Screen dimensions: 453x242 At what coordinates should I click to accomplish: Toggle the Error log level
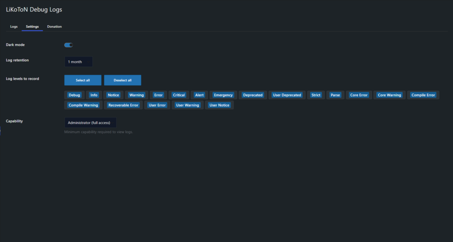pyautogui.click(x=158, y=95)
